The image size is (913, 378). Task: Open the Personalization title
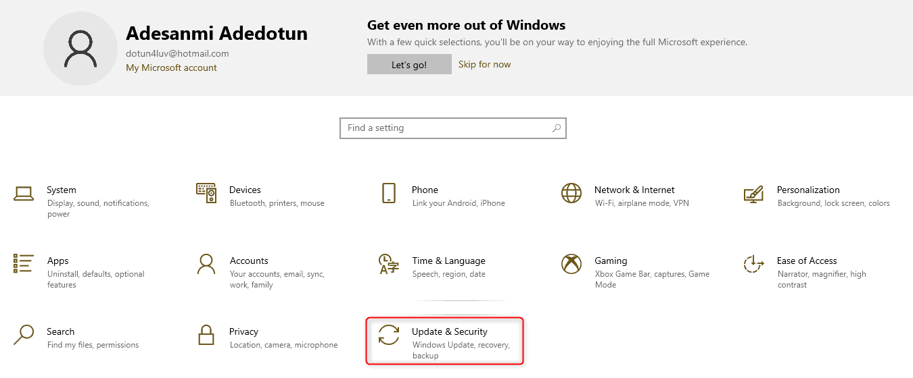pyautogui.click(x=808, y=190)
